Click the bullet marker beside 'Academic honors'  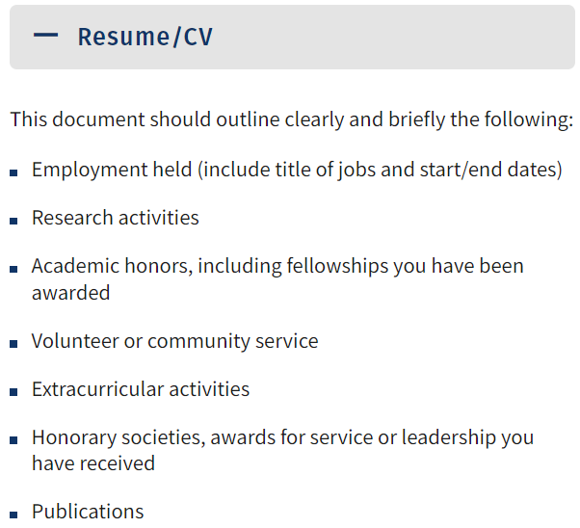[13, 269]
